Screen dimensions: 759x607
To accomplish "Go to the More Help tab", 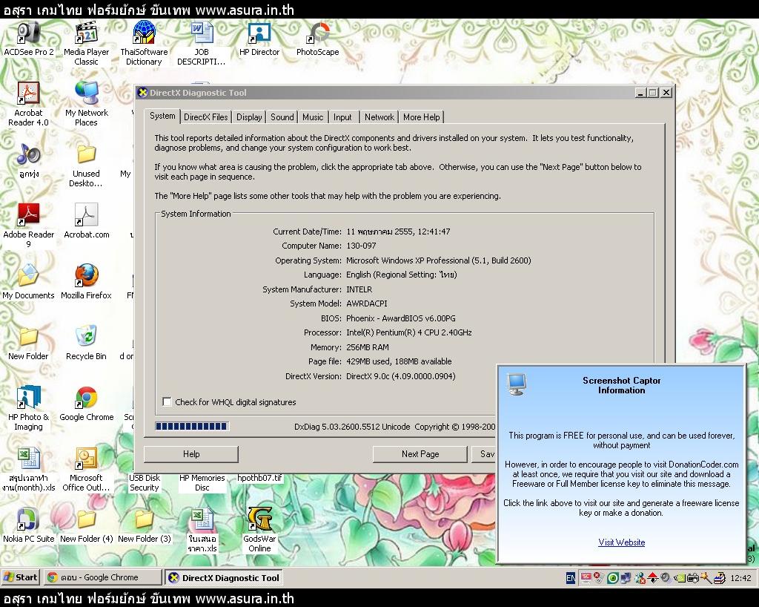I will [x=422, y=117].
